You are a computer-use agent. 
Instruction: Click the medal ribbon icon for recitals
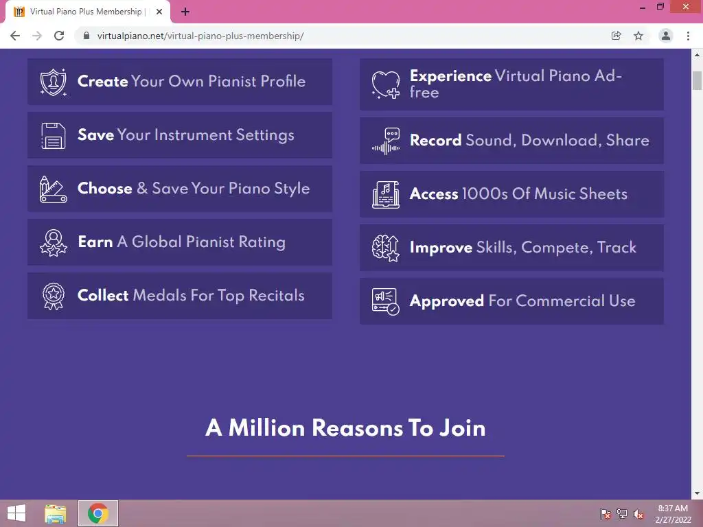click(x=54, y=296)
